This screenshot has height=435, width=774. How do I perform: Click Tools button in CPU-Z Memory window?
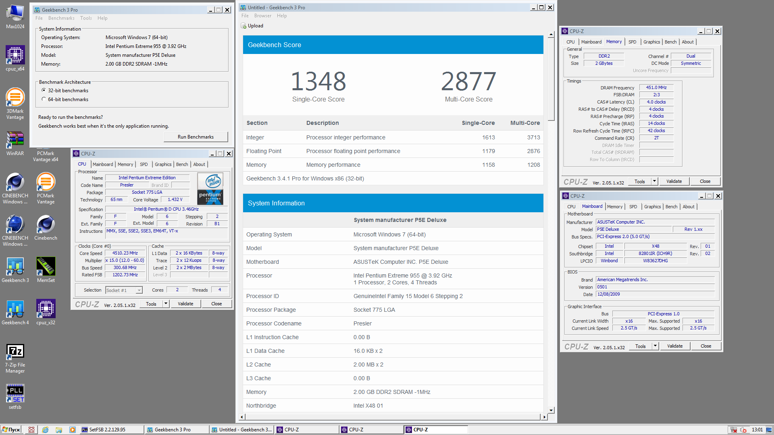pyautogui.click(x=640, y=181)
